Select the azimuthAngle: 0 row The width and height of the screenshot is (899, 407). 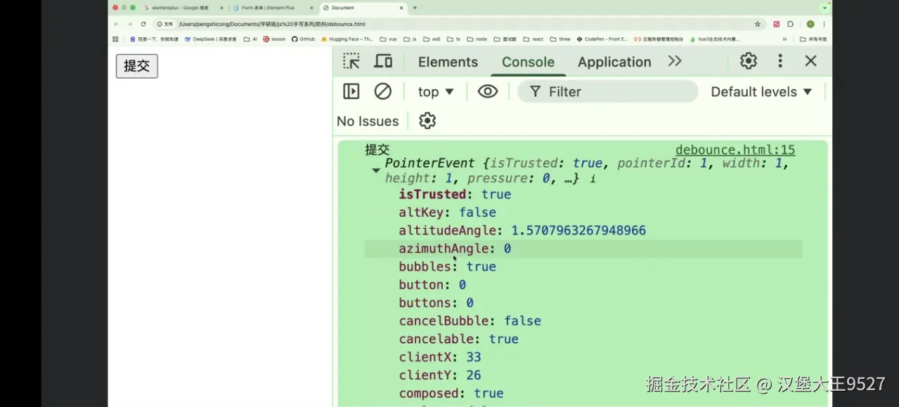[x=583, y=249]
